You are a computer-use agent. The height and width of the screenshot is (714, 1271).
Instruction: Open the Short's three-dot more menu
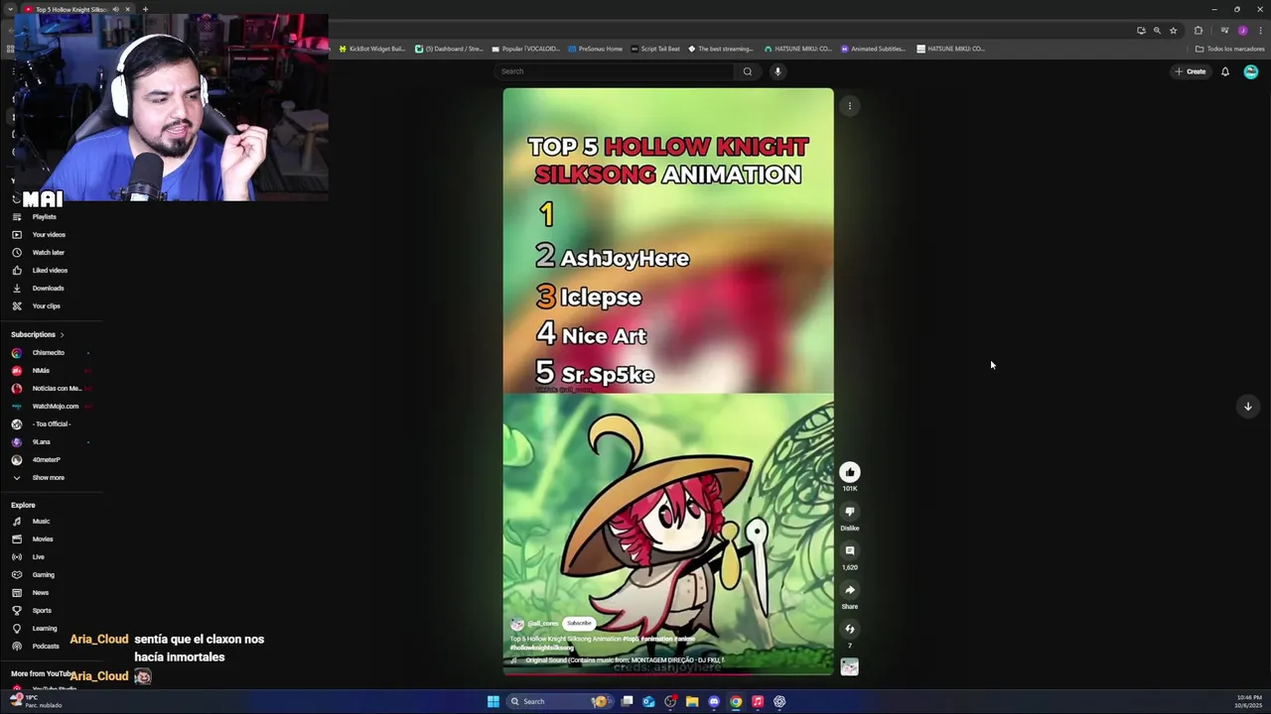[x=850, y=106]
